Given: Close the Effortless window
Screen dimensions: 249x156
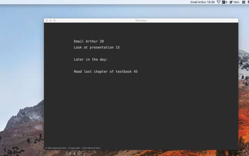Looking at the screenshot, I should (x=47, y=21).
